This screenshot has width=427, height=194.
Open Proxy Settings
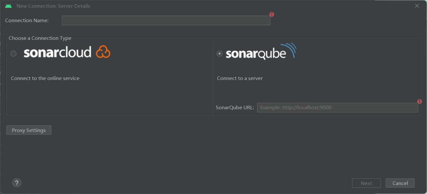pyautogui.click(x=29, y=130)
